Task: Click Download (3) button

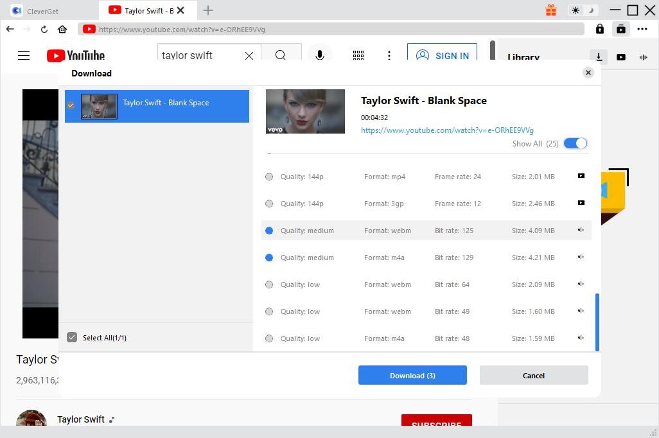Action: click(412, 376)
